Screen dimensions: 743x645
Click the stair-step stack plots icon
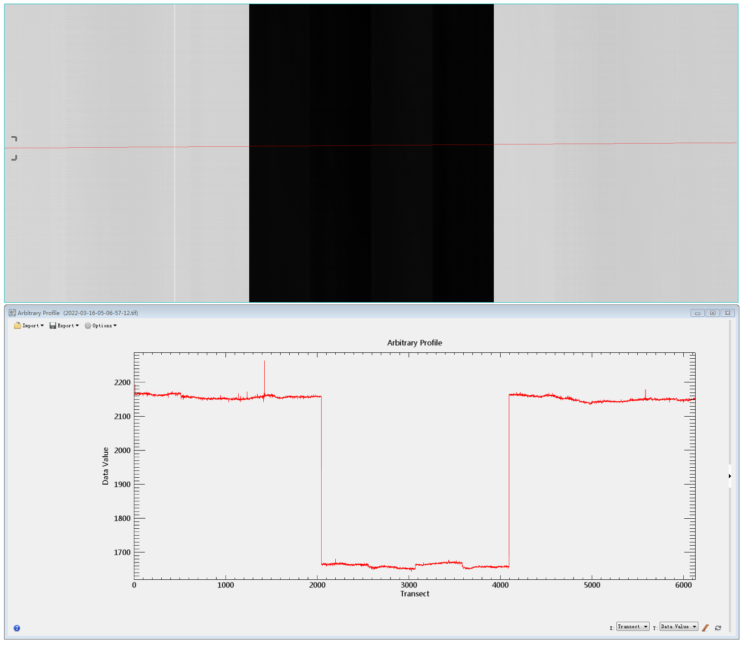(x=705, y=628)
